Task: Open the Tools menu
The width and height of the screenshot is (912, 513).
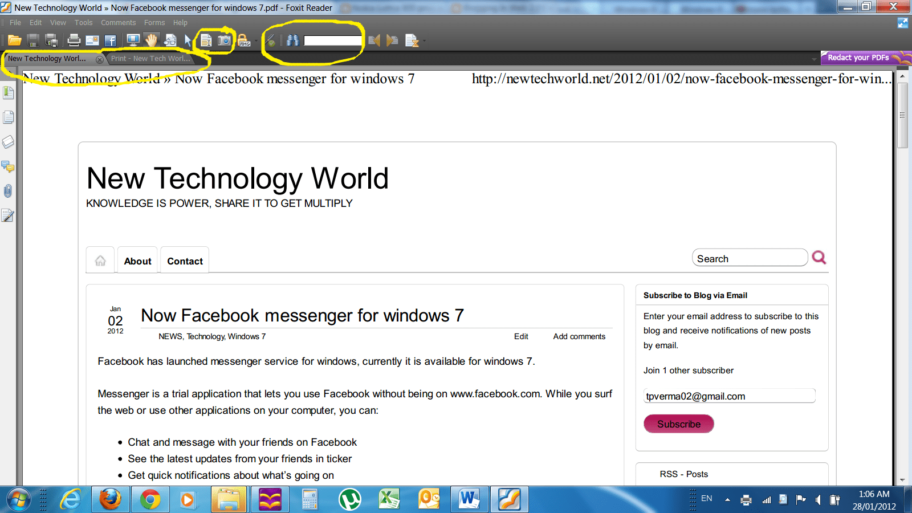Action: (83, 23)
